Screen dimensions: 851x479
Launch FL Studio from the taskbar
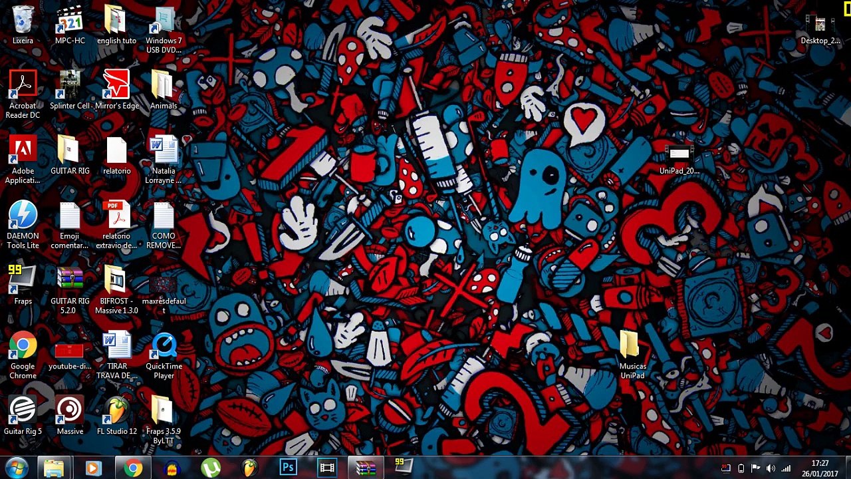tap(249, 468)
